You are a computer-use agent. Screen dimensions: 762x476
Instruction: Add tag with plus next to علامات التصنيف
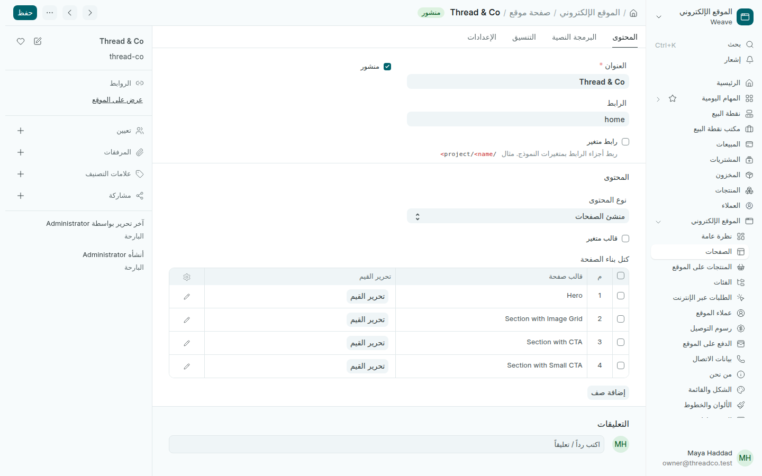(x=21, y=174)
